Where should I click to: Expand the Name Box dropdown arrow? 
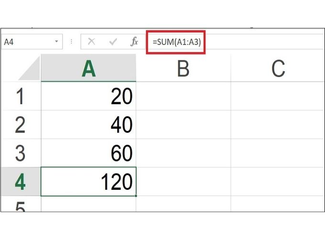click(x=57, y=42)
